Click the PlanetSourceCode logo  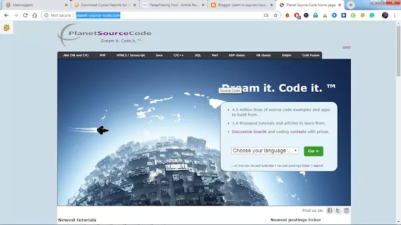105,35
